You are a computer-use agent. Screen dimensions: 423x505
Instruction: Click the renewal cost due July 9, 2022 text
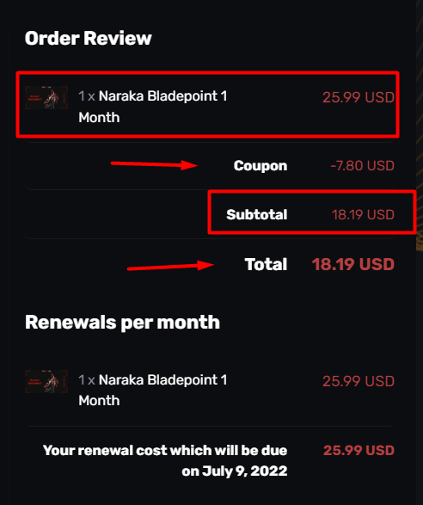point(165,460)
